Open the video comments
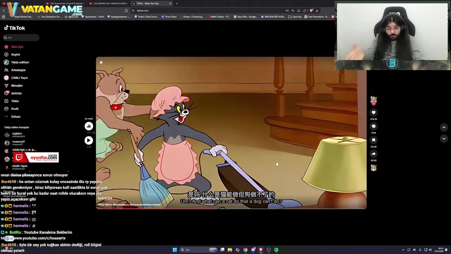Screen dimensions: 451x254 tap(373, 126)
